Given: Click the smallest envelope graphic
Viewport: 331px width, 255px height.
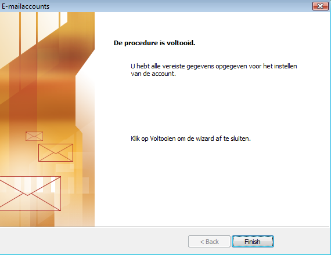Looking at the screenshot, I should (x=34, y=136).
